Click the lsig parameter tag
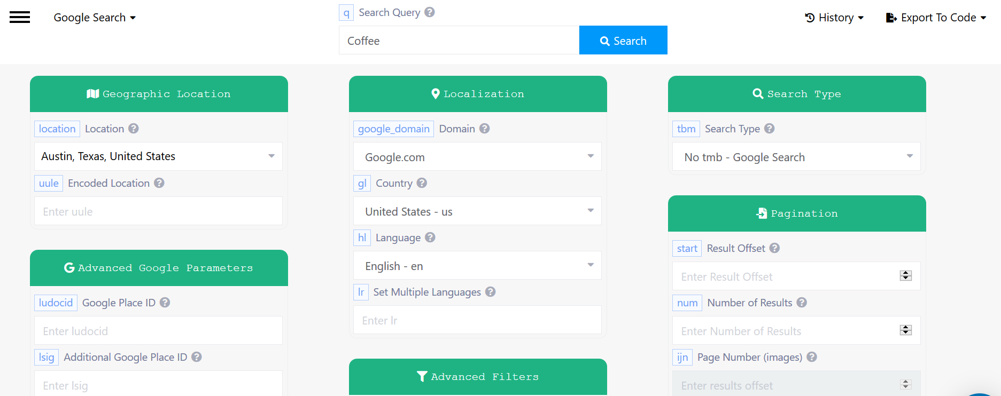The image size is (1001, 396). pos(46,357)
